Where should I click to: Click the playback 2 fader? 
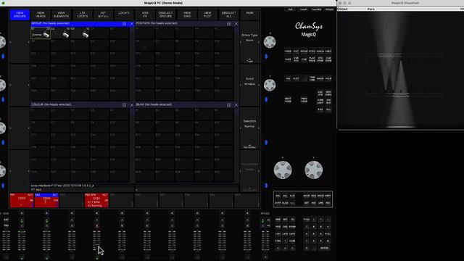[x=46, y=241]
